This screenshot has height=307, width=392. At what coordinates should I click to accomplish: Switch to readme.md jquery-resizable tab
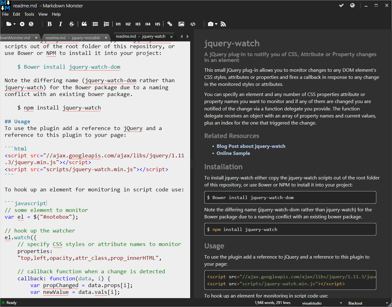(x=73, y=38)
